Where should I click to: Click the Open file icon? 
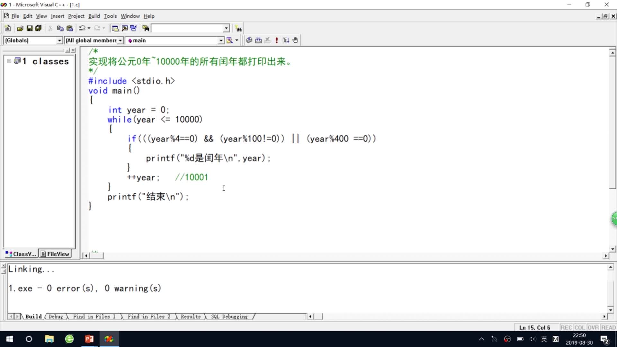20,28
